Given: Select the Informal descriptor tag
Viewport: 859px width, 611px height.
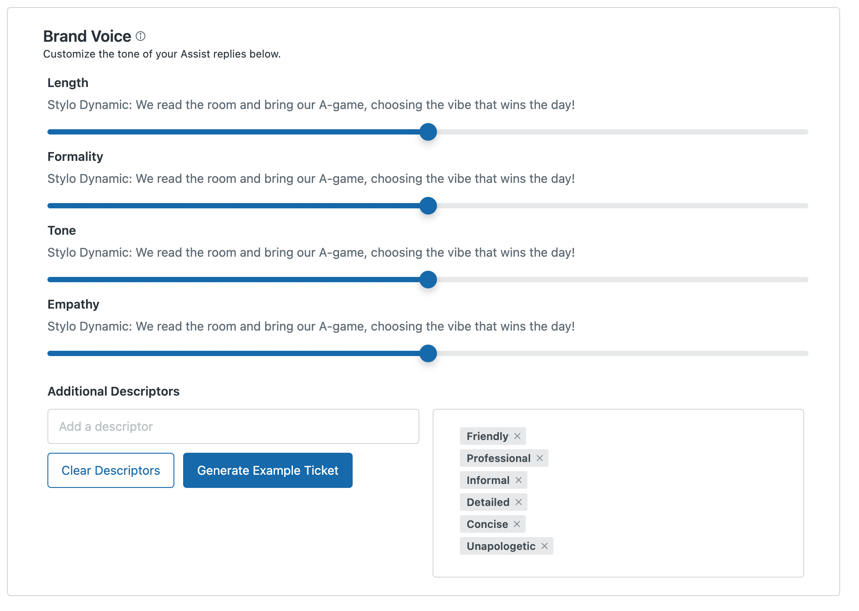Looking at the screenshot, I should click(x=487, y=480).
